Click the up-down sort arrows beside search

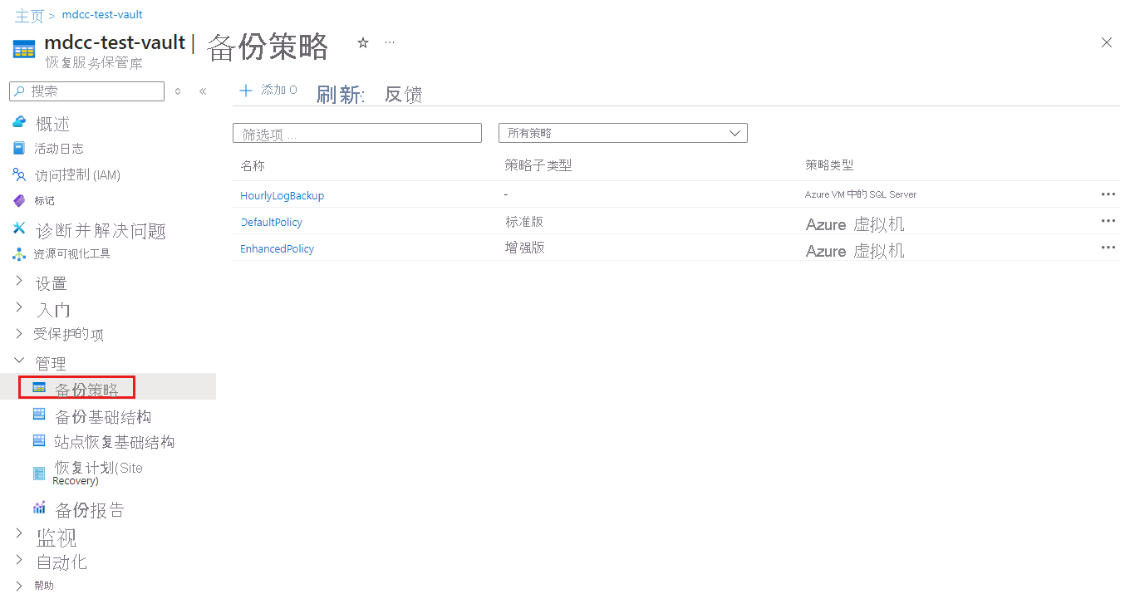click(x=178, y=91)
